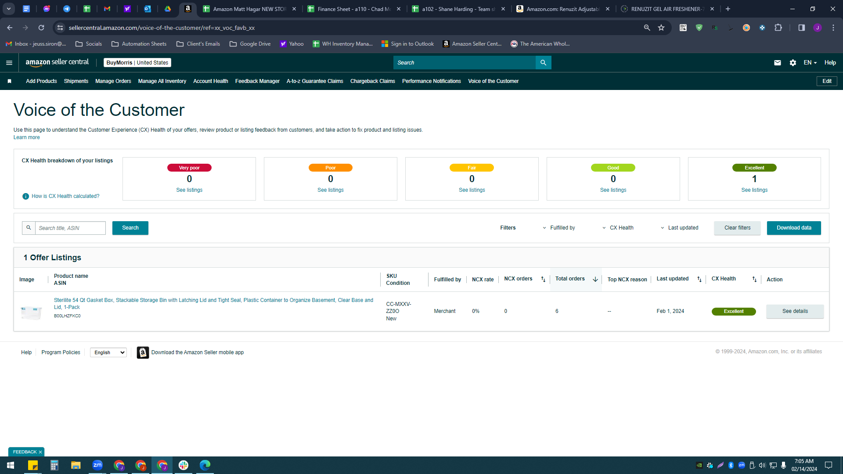Open the Add Products menu item
Image resolution: width=843 pixels, height=474 pixels.
41,81
